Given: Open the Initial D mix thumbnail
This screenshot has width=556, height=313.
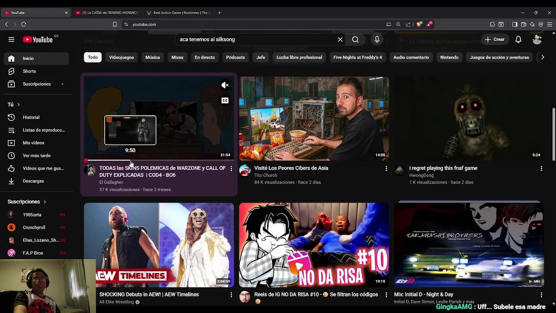Looking at the screenshot, I should [469, 245].
